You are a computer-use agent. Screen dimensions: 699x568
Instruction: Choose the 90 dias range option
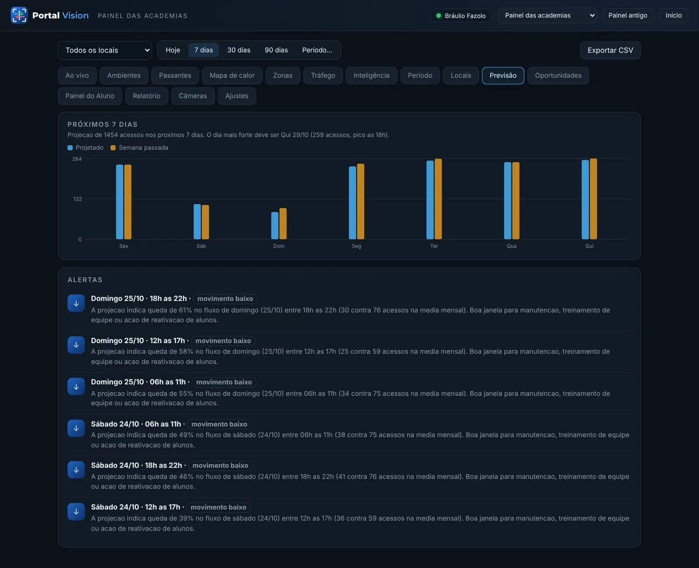[276, 50]
